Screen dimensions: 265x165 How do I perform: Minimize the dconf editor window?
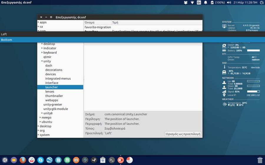pyautogui.click(x=46, y=17)
